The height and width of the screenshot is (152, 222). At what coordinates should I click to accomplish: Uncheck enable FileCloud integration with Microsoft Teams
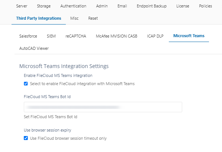click(x=26, y=84)
